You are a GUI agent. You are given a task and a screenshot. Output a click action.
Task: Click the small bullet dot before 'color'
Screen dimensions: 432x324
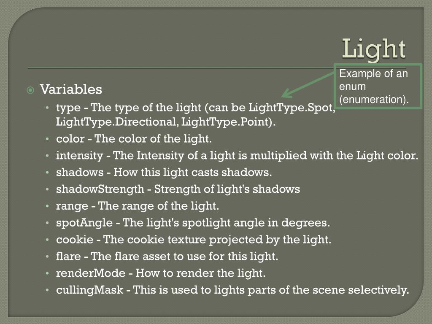point(47,139)
